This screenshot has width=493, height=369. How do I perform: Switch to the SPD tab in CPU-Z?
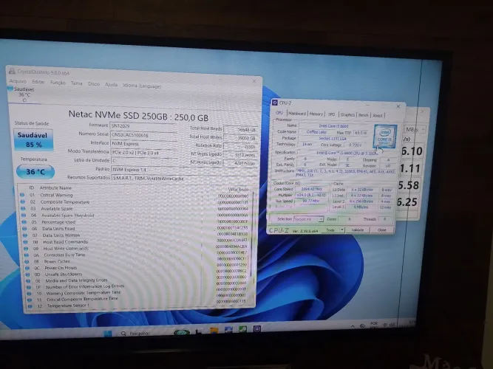click(x=332, y=114)
